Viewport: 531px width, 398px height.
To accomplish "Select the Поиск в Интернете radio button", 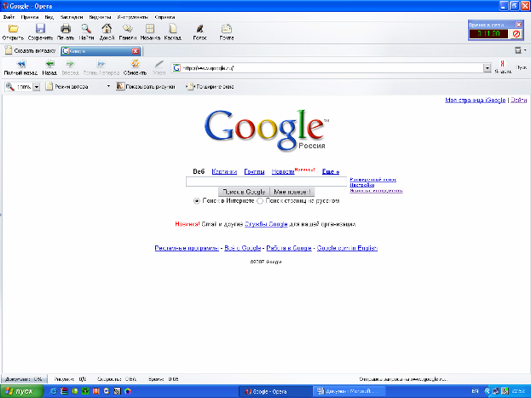I will point(196,201).
